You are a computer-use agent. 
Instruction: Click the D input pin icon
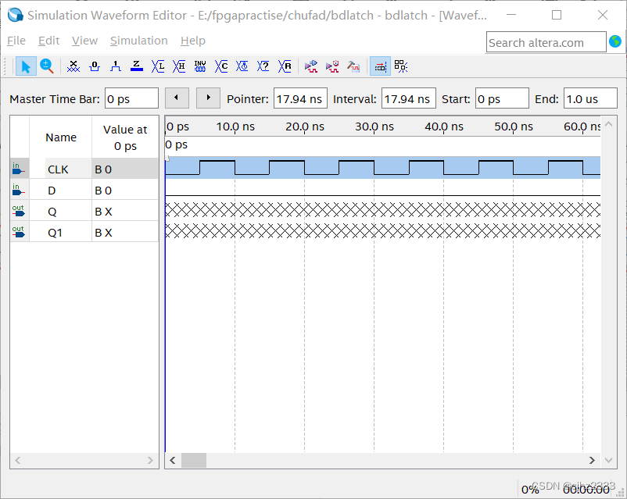click(x=19, y=190)
